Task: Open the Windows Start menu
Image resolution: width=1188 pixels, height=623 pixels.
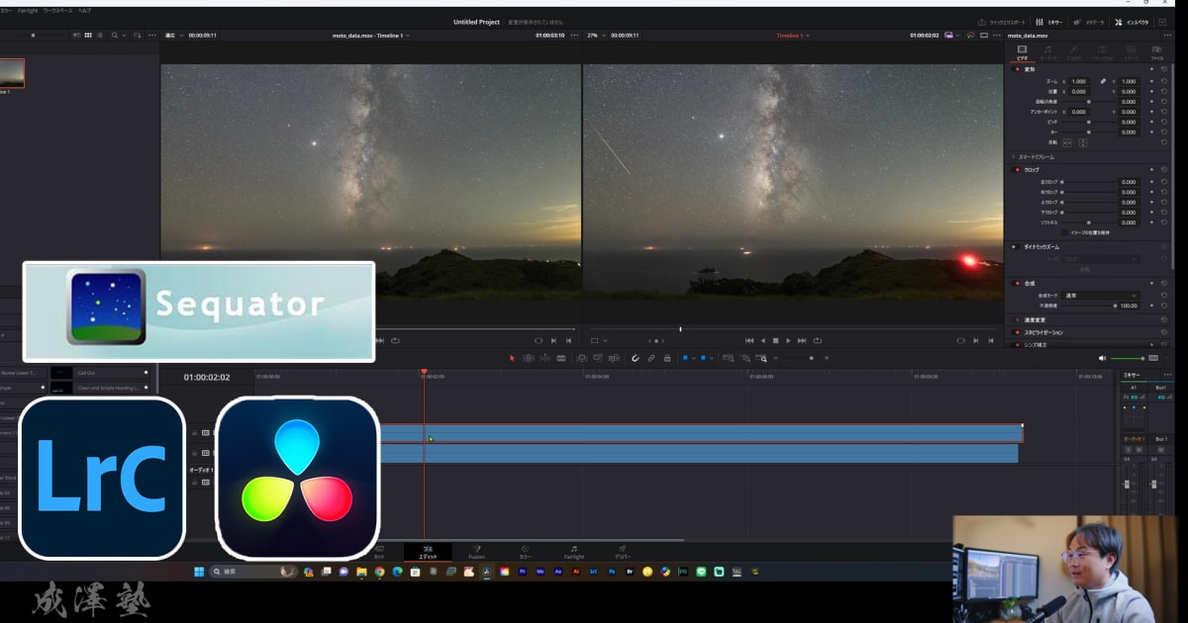Action: [x=198, y=572]
